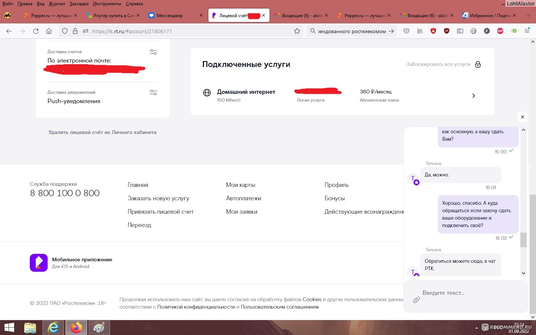Screen dimensions: 536x335
Task: Open the Закладки menu
Action: coord(79,4)
